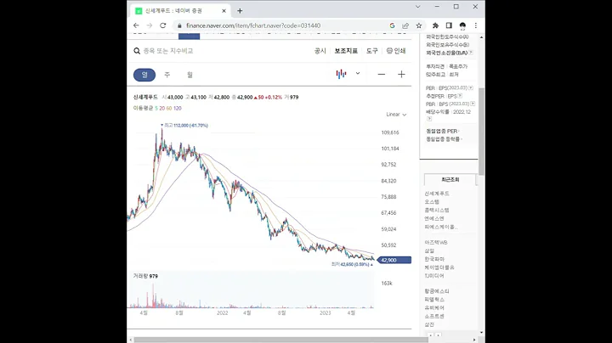Open TJ미디어 in recent list
The height and width of the screenshot is (343, 612).
(434, 276)
